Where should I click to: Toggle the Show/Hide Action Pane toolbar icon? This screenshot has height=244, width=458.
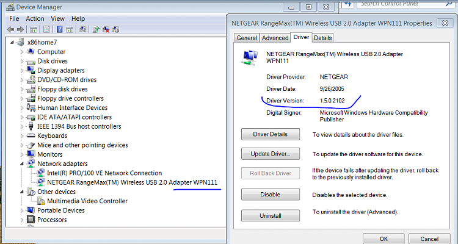point(70,29)
